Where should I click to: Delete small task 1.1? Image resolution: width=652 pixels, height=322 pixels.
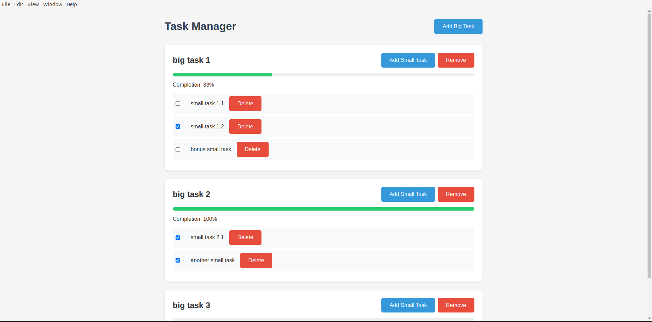point(245,103)
